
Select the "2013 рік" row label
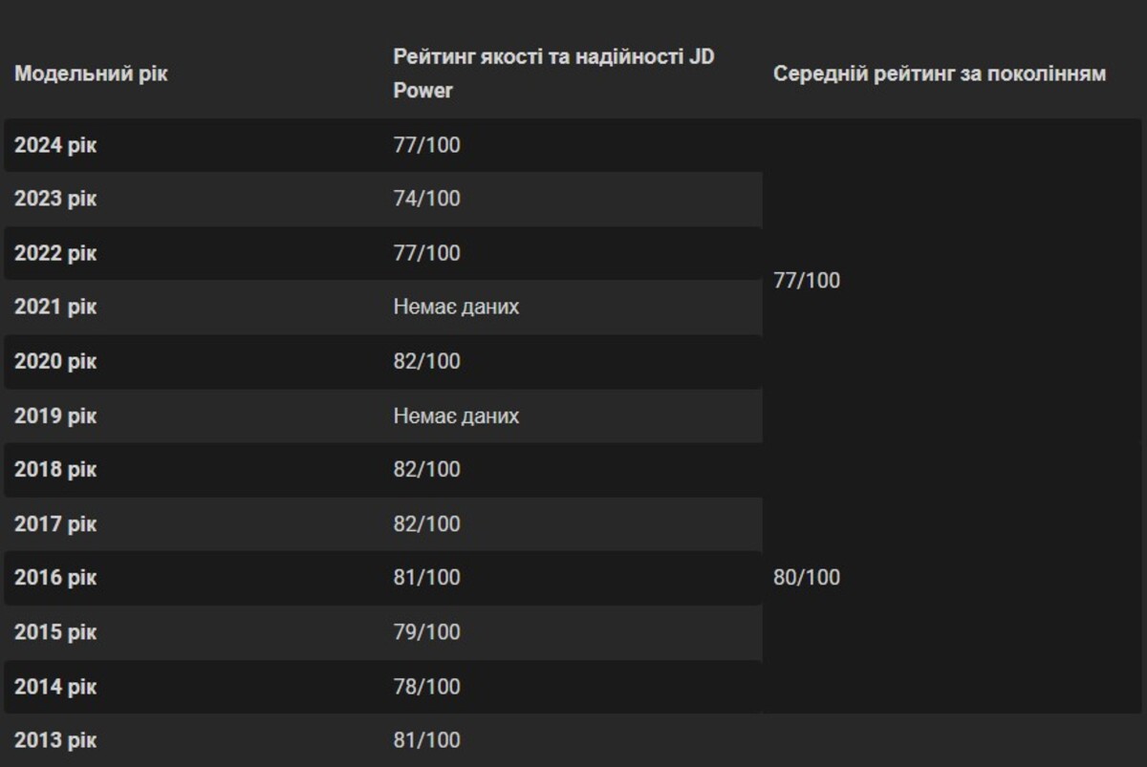tap(55, 739)
